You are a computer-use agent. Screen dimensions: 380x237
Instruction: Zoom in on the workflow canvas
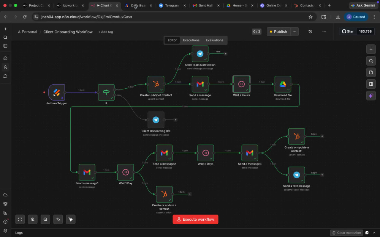[33, 219]
